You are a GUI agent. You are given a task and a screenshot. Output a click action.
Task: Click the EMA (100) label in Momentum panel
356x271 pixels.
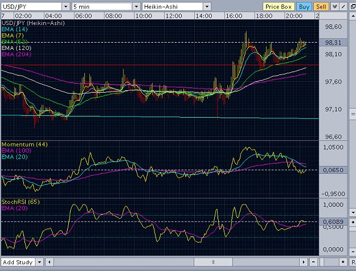coord(17,151)
